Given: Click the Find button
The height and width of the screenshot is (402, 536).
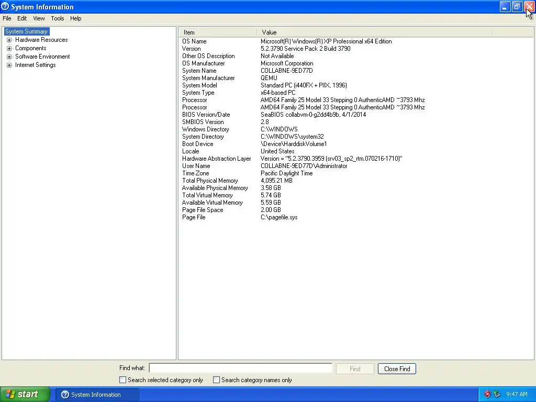Looking at the screenshot, I should [355, 369].
